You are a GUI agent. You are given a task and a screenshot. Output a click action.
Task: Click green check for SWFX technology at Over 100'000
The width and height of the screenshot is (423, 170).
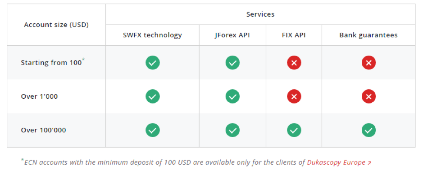tap(153, 130)
